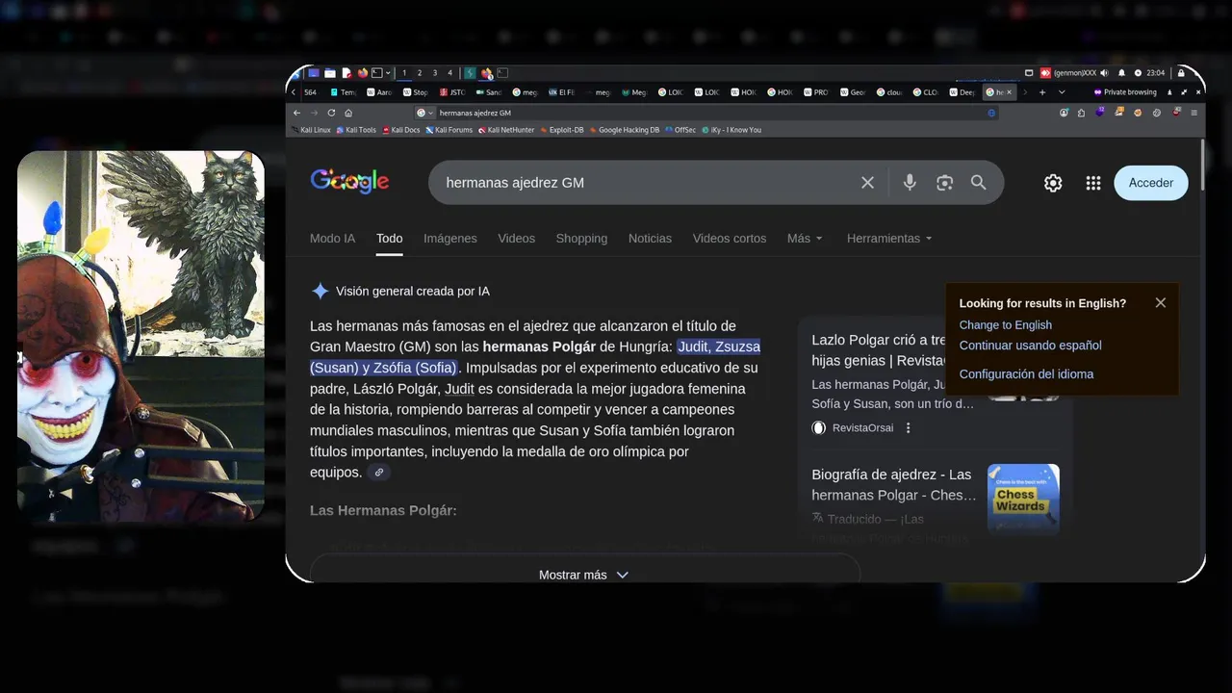Open the translate page icon in address bar
The width and height of the screenshot is (1232, 693).
point(991,113)
